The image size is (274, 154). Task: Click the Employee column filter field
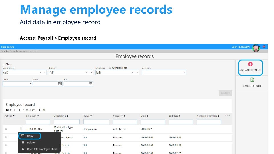[x=38, y=121]
